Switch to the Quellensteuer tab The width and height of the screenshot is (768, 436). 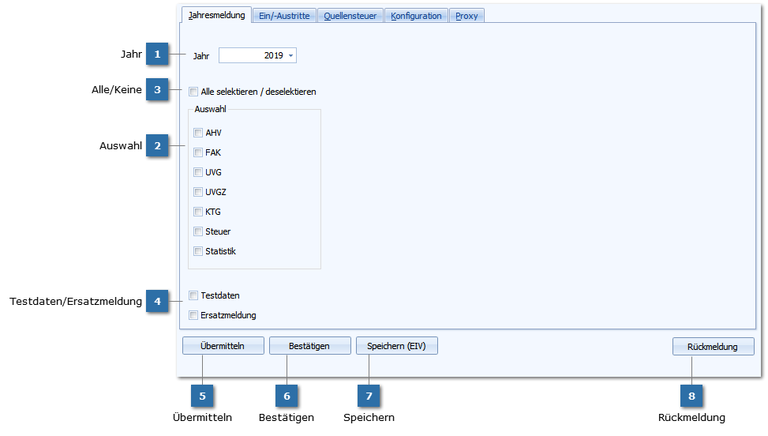(350, 16)
